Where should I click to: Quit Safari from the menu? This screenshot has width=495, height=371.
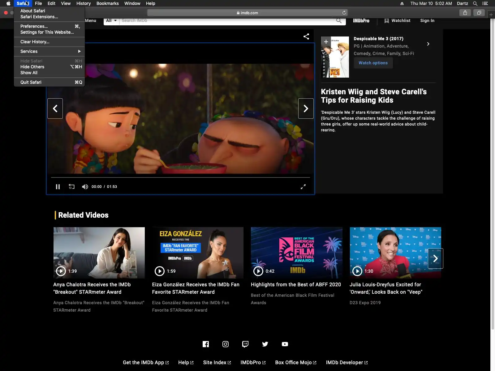(x=49, y=82)
